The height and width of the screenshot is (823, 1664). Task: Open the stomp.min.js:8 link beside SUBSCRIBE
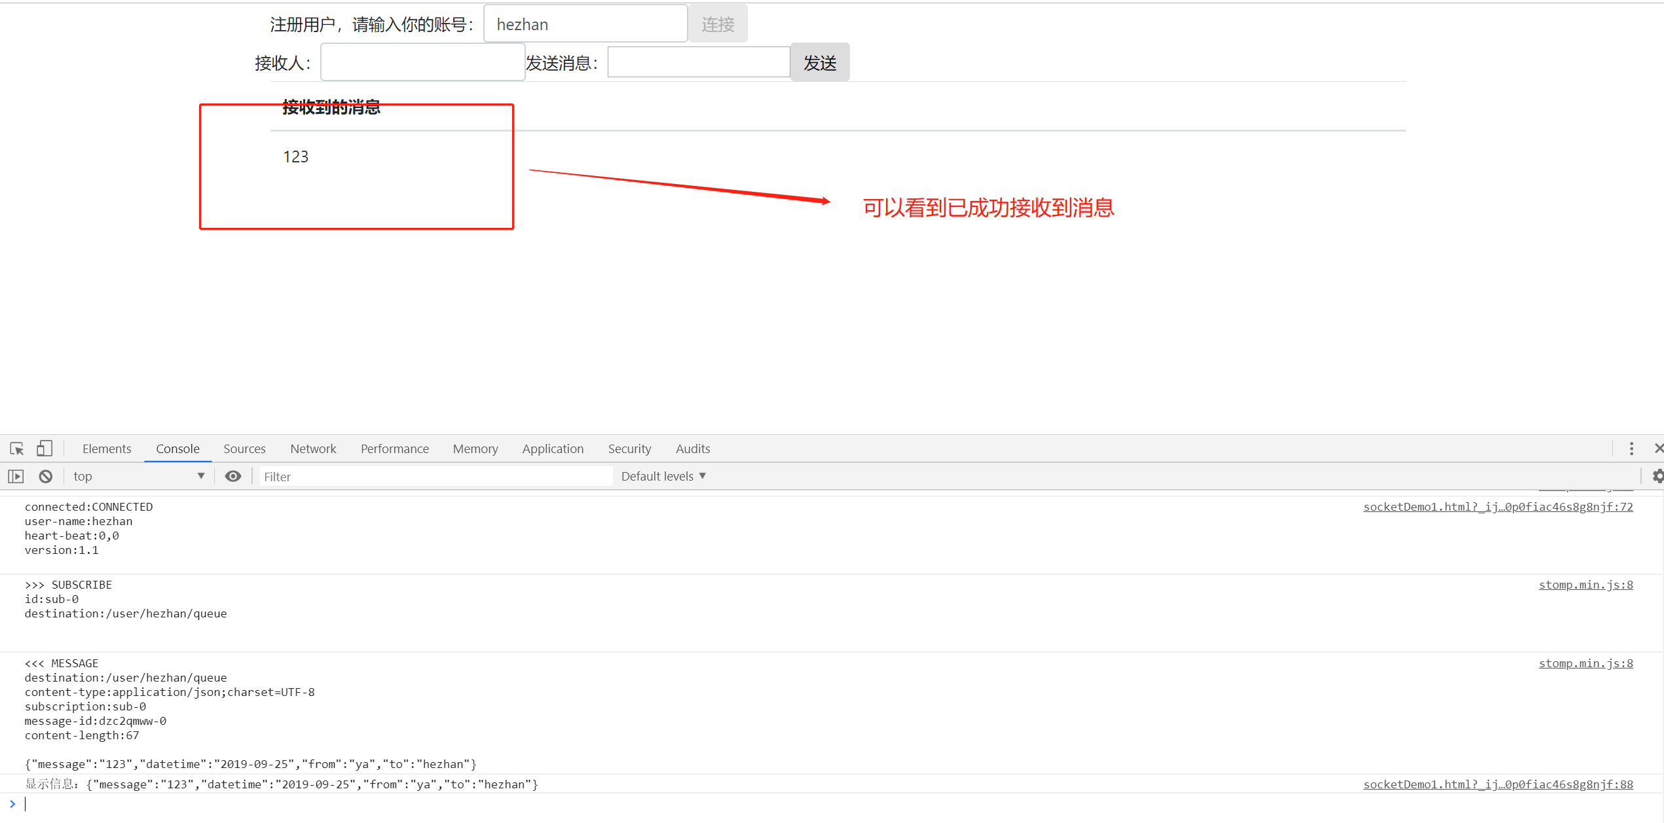(1585, 585)
